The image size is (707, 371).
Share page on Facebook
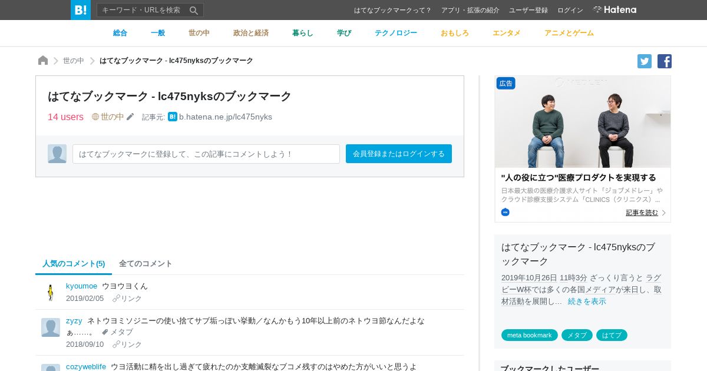click(x=665, y=61)
